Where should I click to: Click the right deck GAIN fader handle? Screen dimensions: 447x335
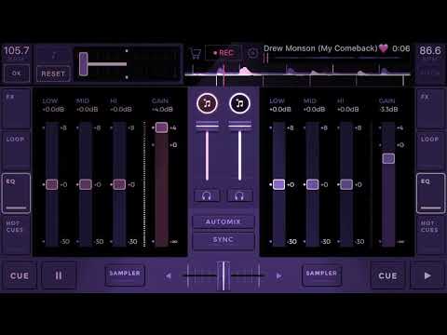(388, 158)
